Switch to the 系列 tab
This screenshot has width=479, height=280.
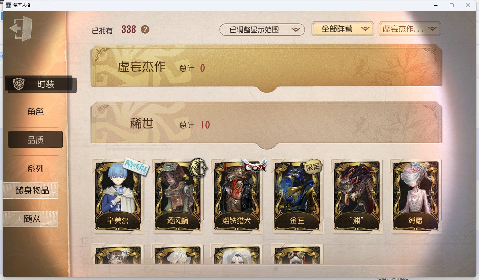[35, 169]
